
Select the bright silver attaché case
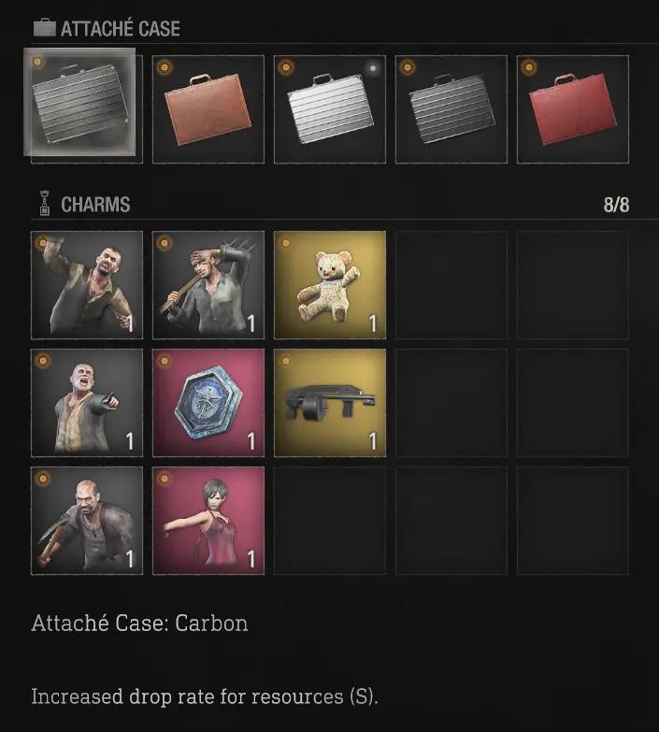point(329,109)
